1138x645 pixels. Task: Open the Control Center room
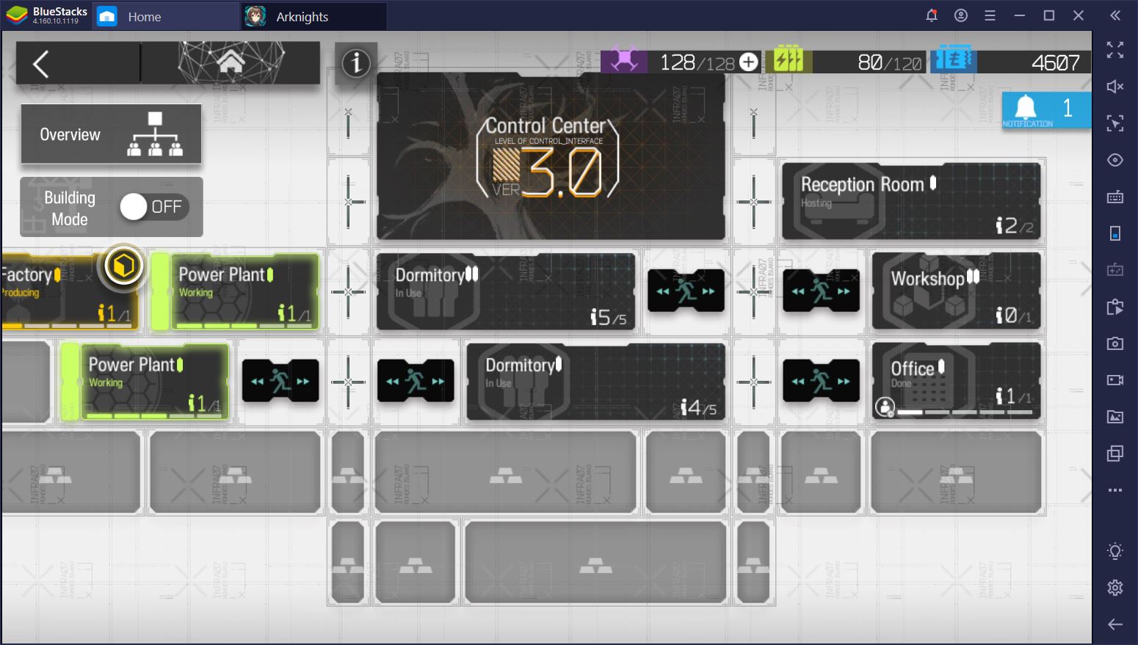550,156
